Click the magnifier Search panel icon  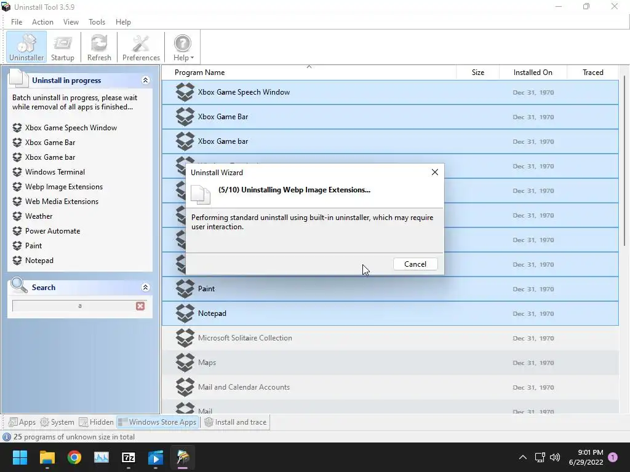[19, 286]
